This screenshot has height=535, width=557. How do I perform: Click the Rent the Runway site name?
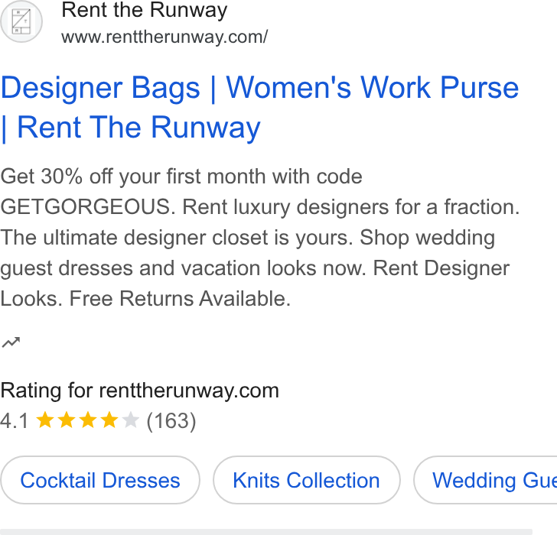(x=144, y=10)
